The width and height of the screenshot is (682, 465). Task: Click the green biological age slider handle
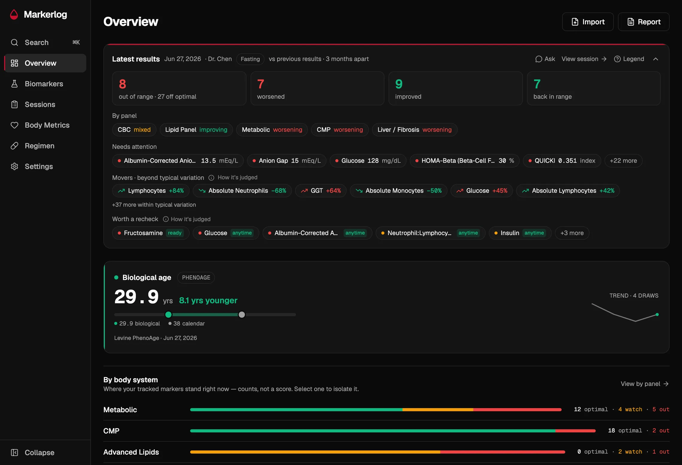pos(168,315)
